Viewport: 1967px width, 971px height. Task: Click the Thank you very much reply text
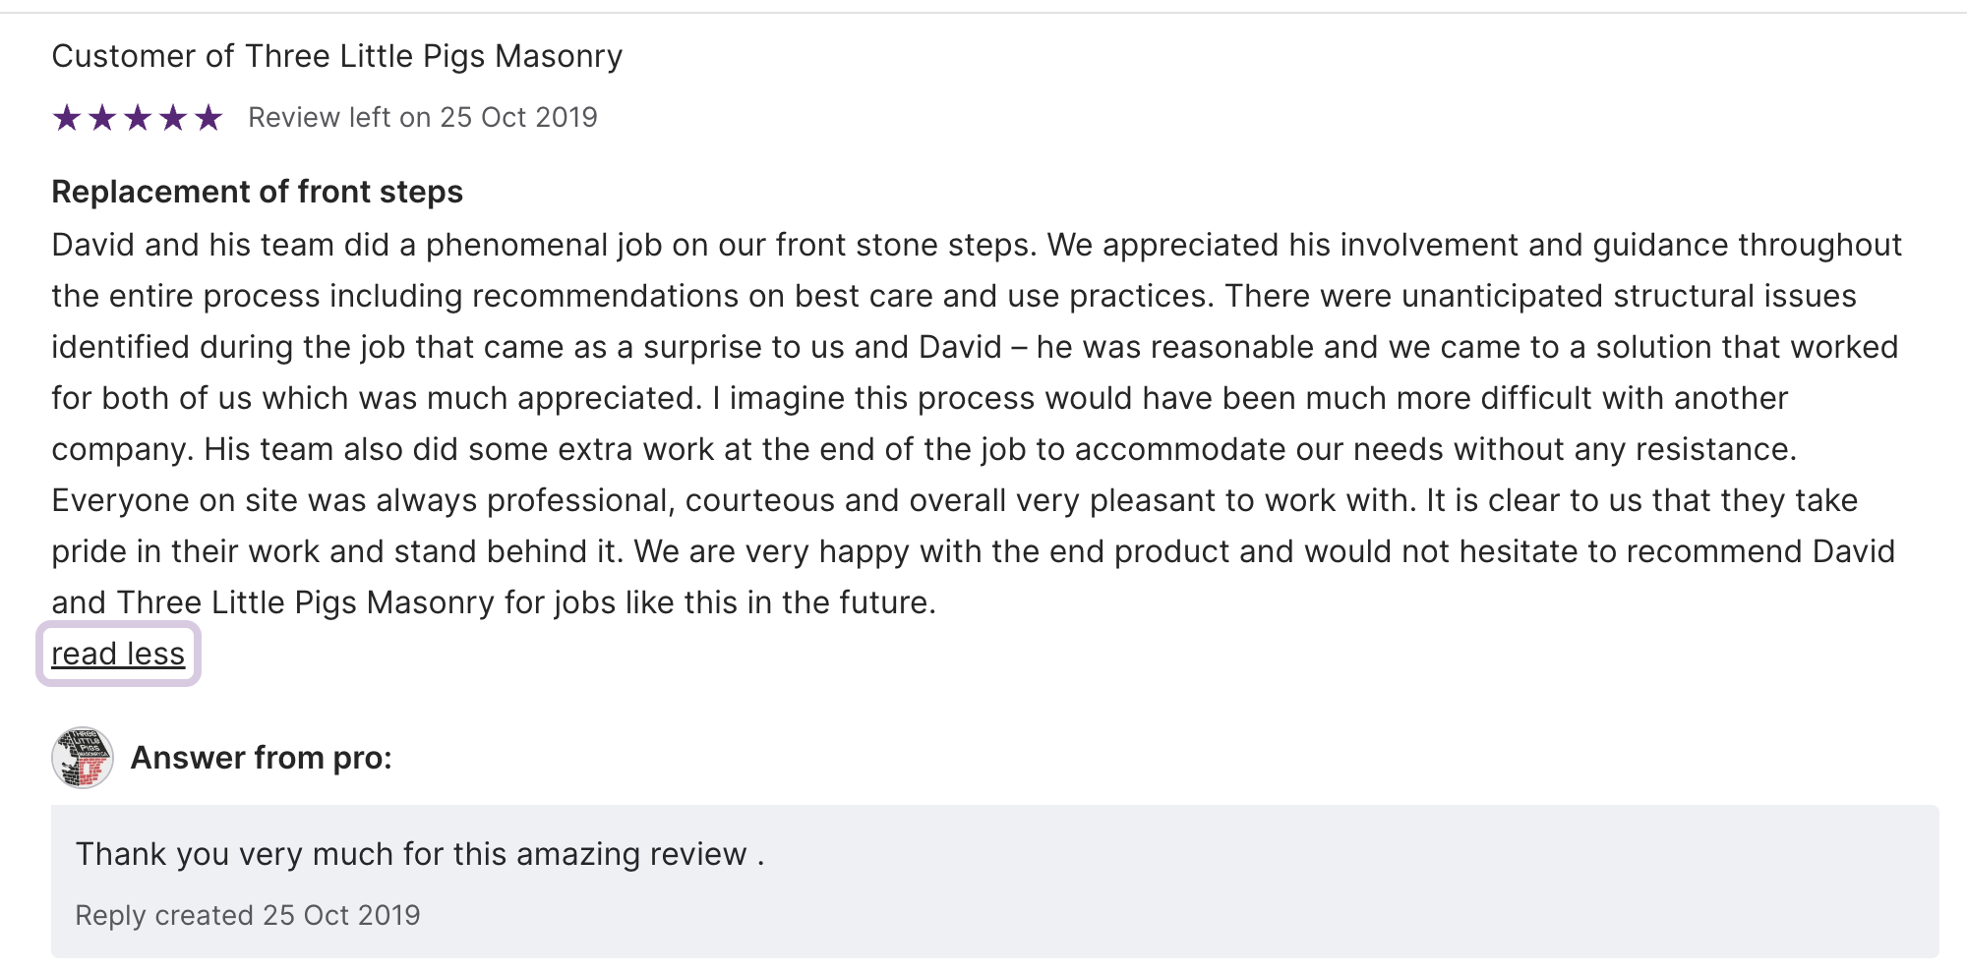420,854
